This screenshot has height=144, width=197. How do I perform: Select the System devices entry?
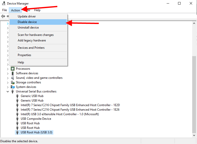26,87
